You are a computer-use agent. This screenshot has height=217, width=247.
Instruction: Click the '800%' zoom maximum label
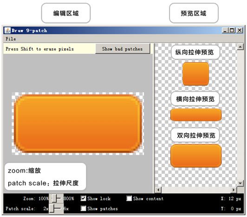[x=69, y=198]
